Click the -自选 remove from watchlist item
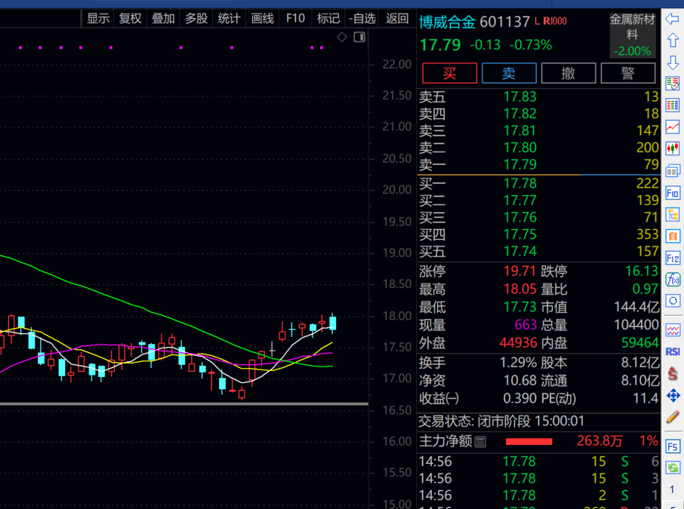The width and height of the screenshot is (684, 509). (362, 19)
